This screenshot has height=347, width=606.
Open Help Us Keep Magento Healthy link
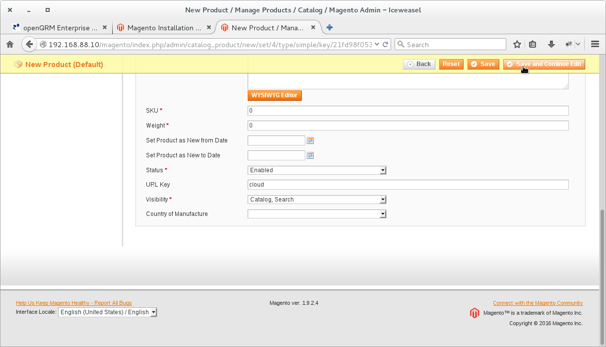pyautogui.click(x=74, y=303)
